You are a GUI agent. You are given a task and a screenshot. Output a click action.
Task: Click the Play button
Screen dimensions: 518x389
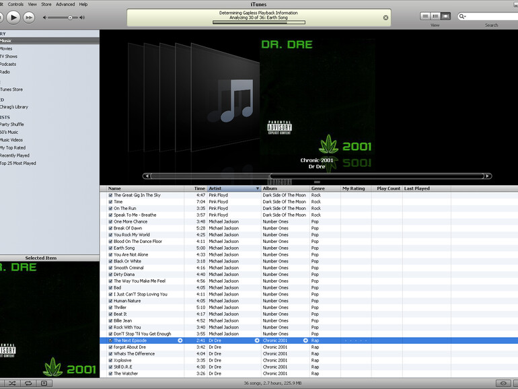[13, 17]
